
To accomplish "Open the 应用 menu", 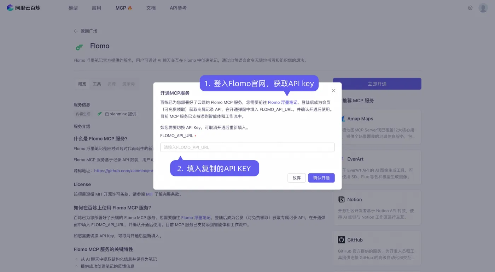I will click(x=97, y=8).
